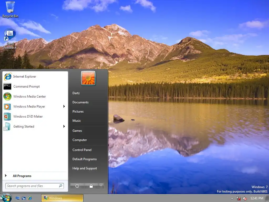Image resolution: width=269 pixels, height=202 pixels.
Task: Lock the computer with padlock button
Action: coord(91,186)
